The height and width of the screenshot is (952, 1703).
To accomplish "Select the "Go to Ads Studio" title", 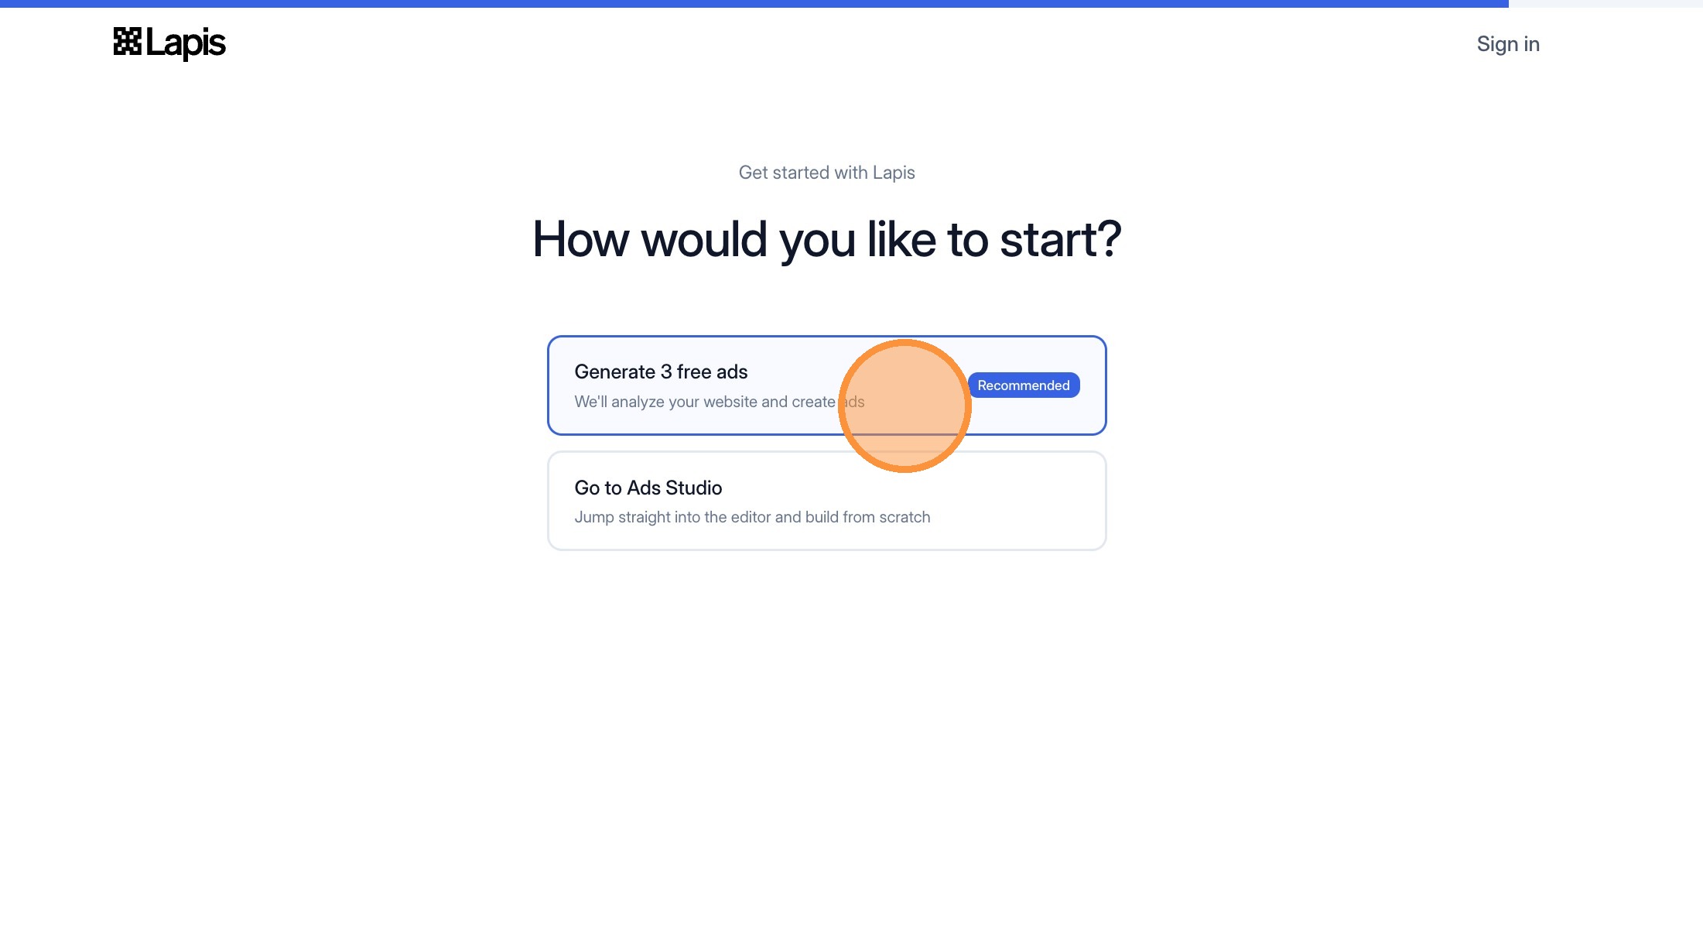I will (648, 488).
